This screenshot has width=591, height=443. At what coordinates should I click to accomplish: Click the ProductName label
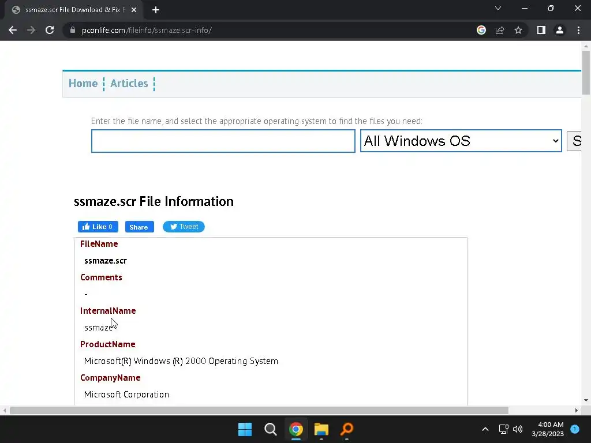click(x=108, y=344)
